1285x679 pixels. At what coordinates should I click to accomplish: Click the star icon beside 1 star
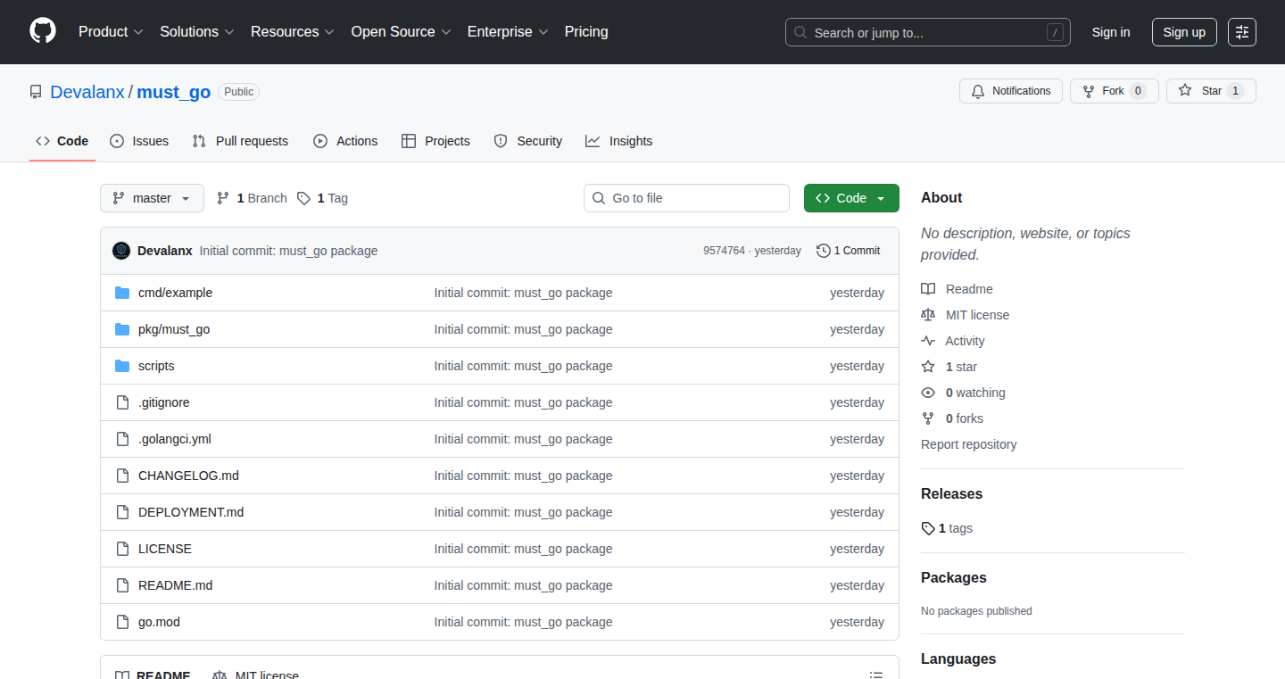tap(928, 367)
